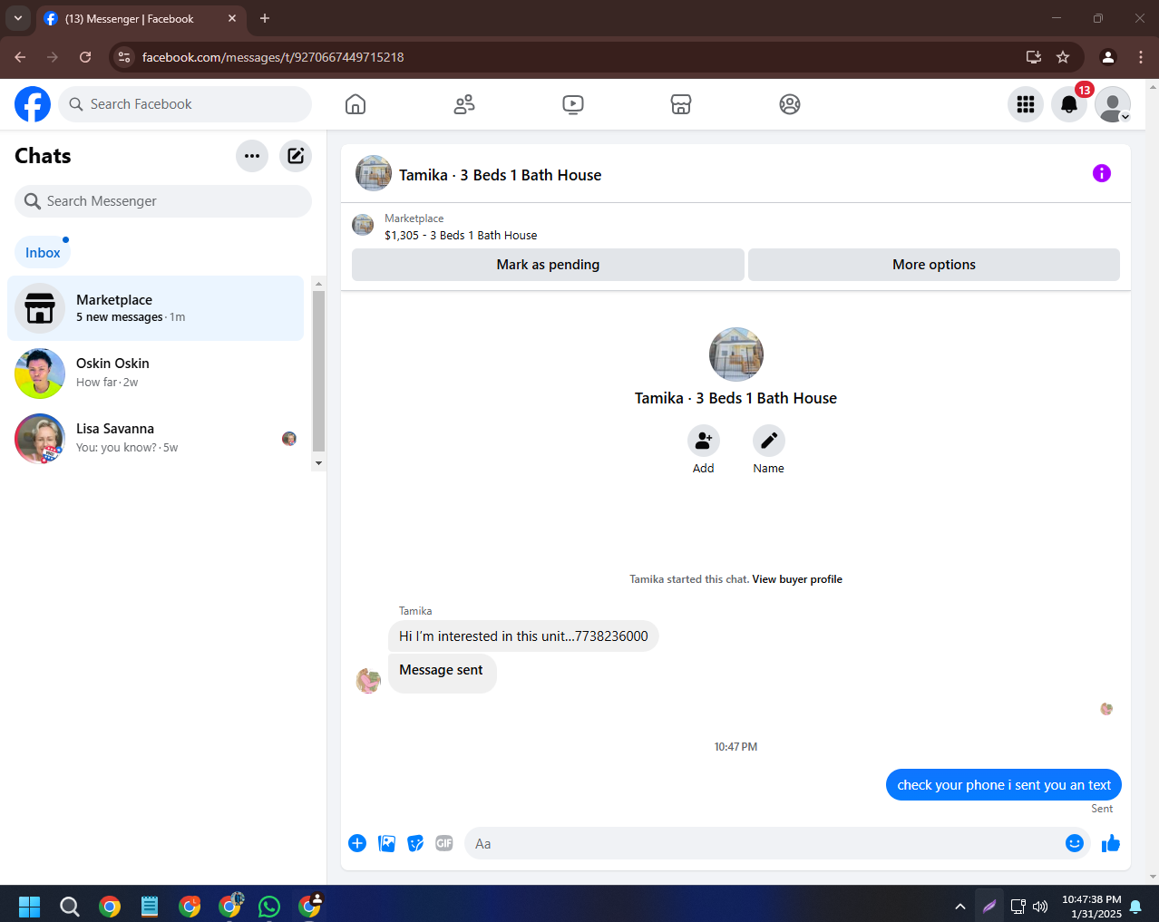Viewport: 1159px width, 922px height.
Task: Click the Facebook logo
Action: pos(33,104)
